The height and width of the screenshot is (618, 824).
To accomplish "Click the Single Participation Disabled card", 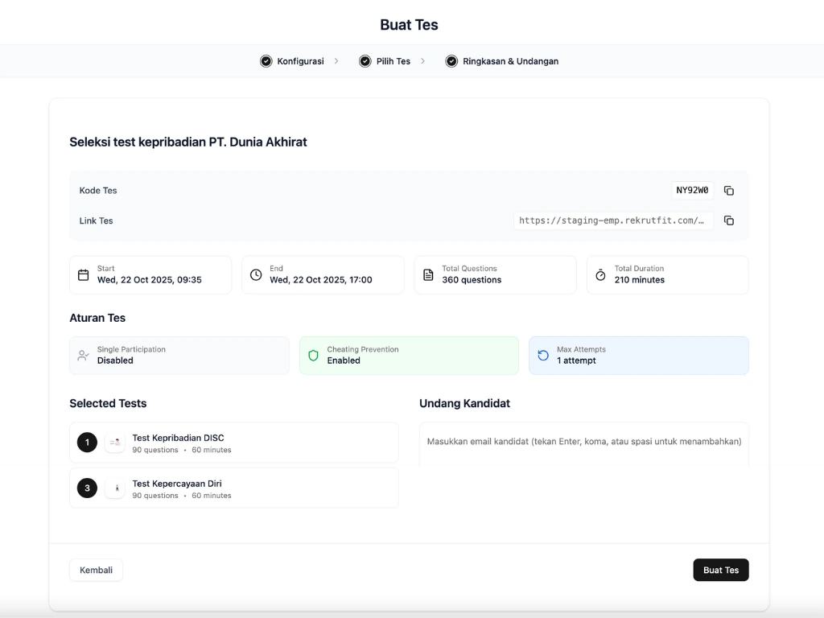I will point(179,356).
